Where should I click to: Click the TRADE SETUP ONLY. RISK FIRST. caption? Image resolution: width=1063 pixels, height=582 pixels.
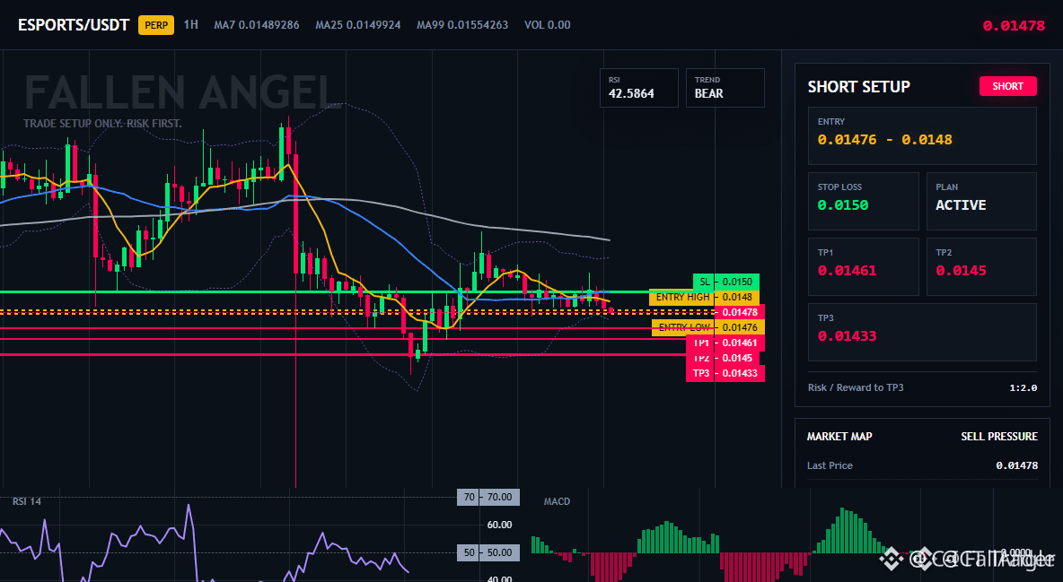coord(102,124)
